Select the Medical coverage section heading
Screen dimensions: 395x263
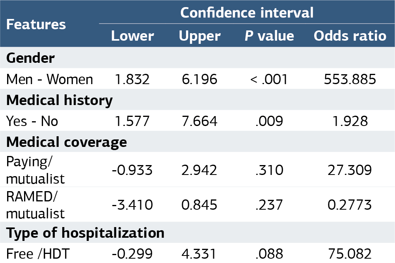[67, 142]
